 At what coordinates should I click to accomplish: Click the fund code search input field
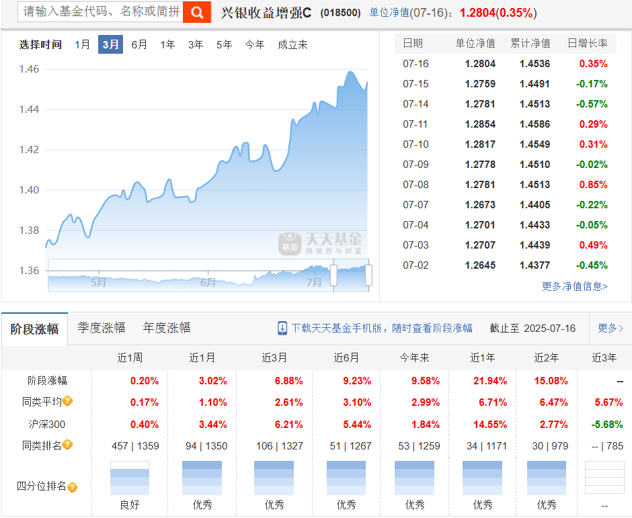tap(100, 11)
